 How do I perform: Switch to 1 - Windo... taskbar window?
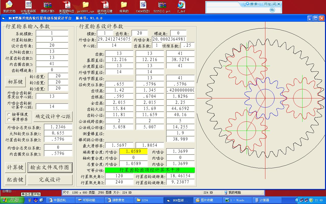coord(238,200)
